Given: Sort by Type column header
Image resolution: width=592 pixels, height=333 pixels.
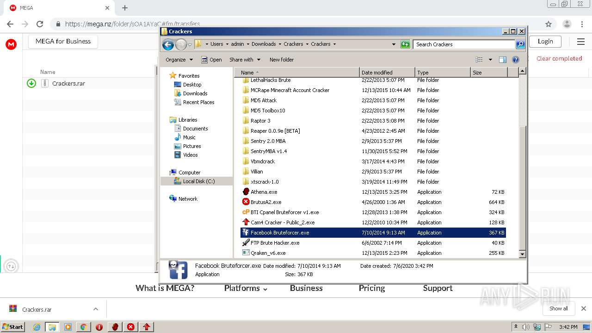Looking at the screenshot, I should coord(443,73).
